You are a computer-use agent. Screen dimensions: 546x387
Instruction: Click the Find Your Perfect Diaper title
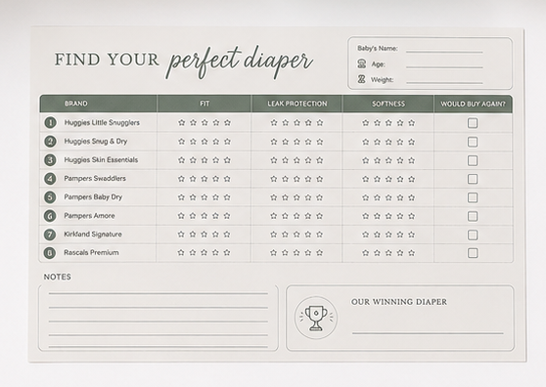click(x=184, y=62)
